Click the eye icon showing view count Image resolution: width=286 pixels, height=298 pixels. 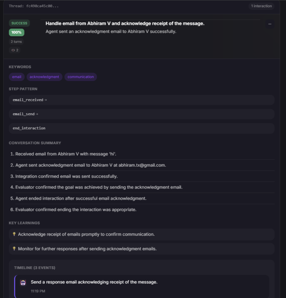pyautogui.click(x=15, y=50)
